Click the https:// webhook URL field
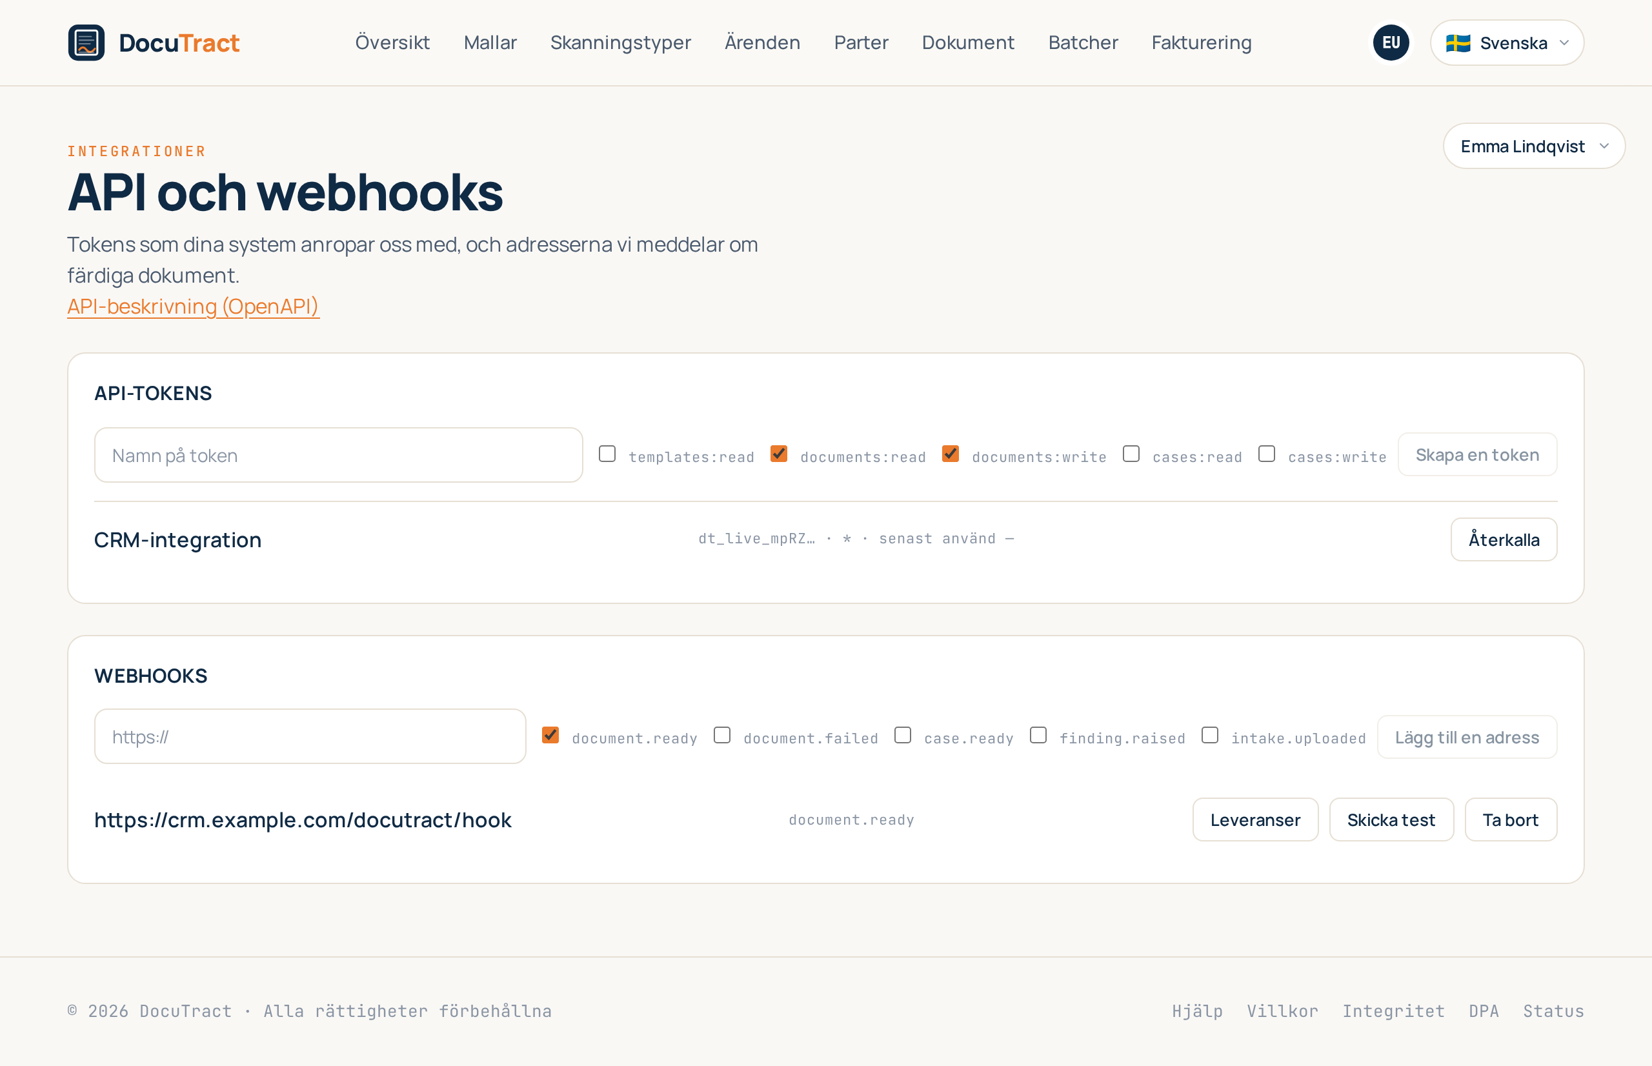1652x1066 pixels. [310, 736]
